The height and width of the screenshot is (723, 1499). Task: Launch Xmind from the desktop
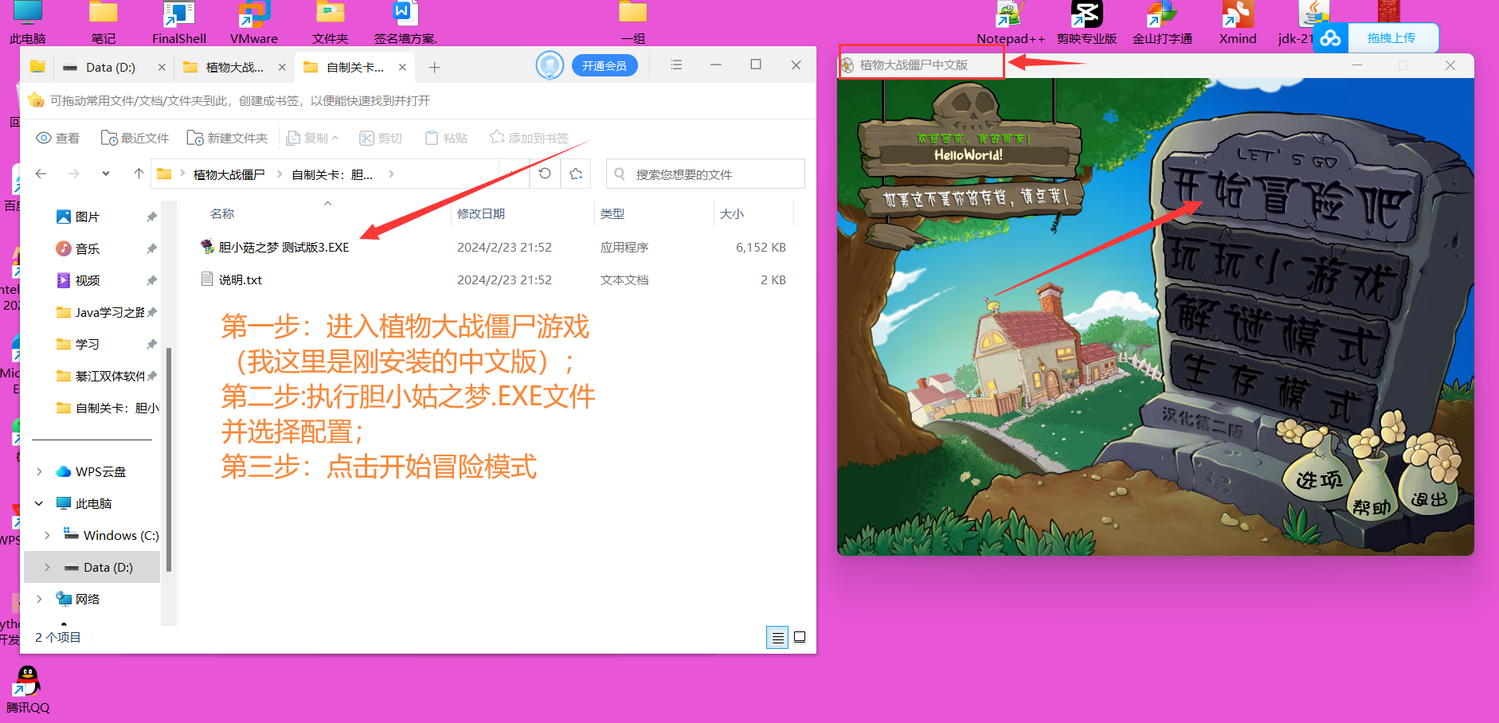(1238, 22)
